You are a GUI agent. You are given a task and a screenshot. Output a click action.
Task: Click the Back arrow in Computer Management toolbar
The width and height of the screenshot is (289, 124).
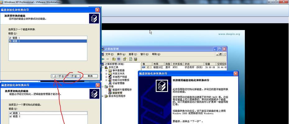click(103, 59)
